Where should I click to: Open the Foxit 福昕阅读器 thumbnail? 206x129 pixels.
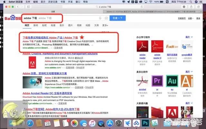click(172, 46)
